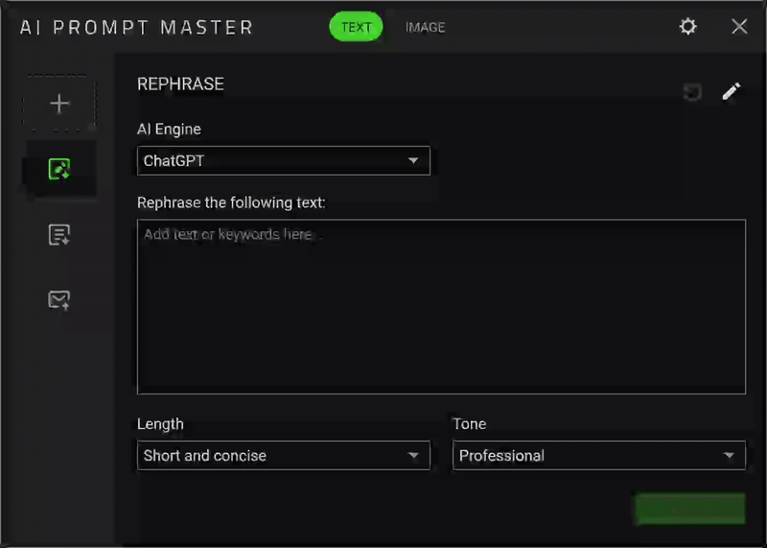767x548 pixels.
Task: Switch to the TEXT tab
Action: (x=356, y=27)
